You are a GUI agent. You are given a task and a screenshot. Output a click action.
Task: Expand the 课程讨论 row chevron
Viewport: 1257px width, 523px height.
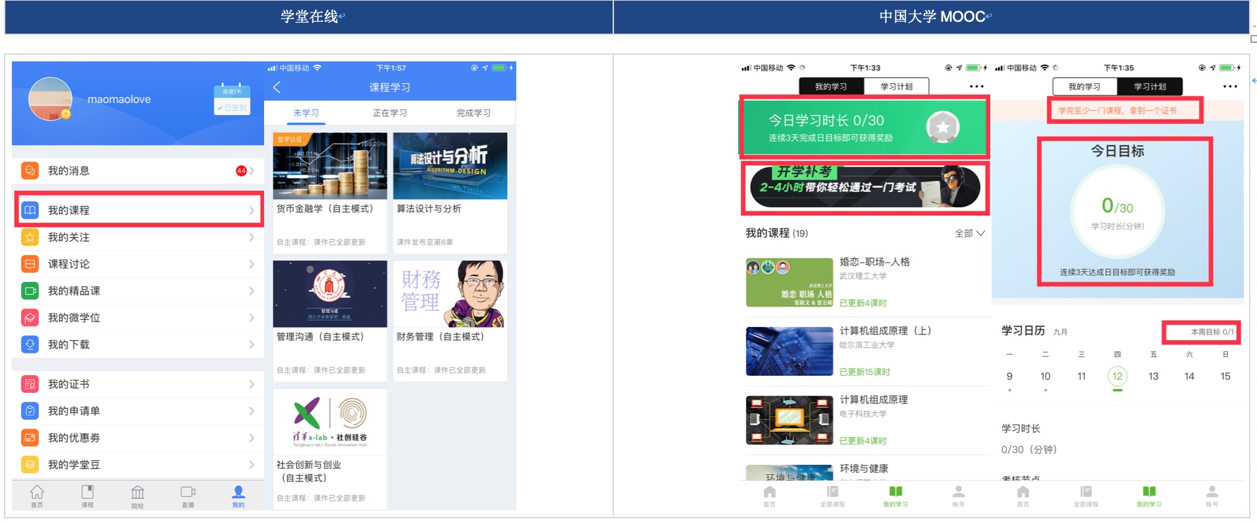[252, 264]
